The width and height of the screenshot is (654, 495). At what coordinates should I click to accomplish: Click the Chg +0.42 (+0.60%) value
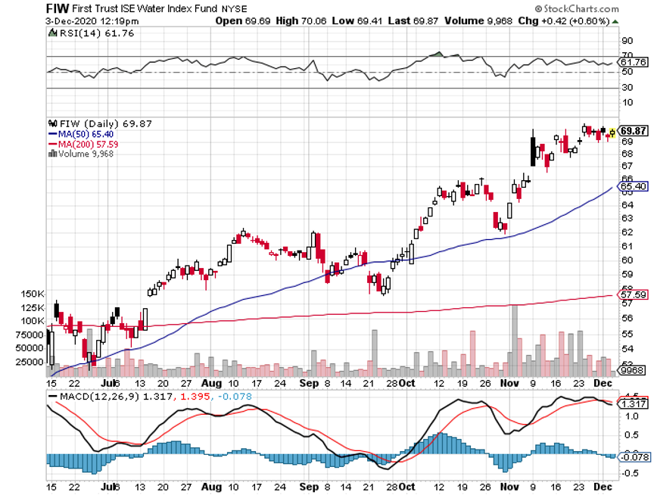click(564, 21)
